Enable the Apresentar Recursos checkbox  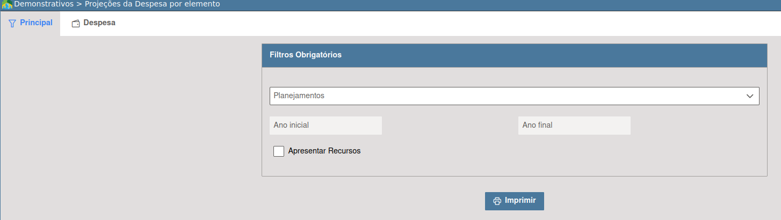(x=279, y=151)
